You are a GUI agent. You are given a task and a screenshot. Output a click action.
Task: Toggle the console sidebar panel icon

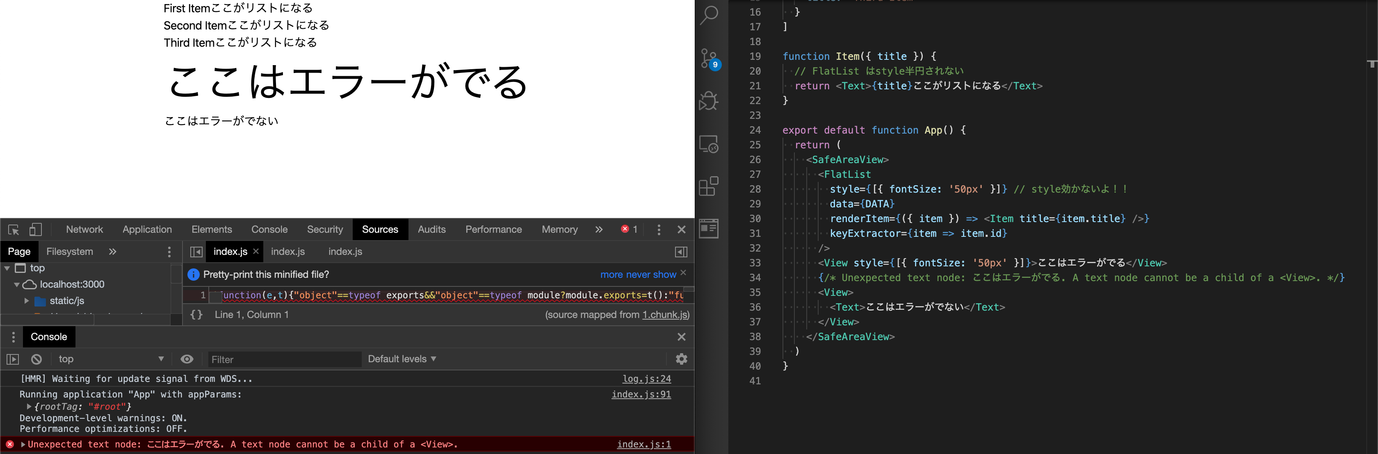(13, 359)
